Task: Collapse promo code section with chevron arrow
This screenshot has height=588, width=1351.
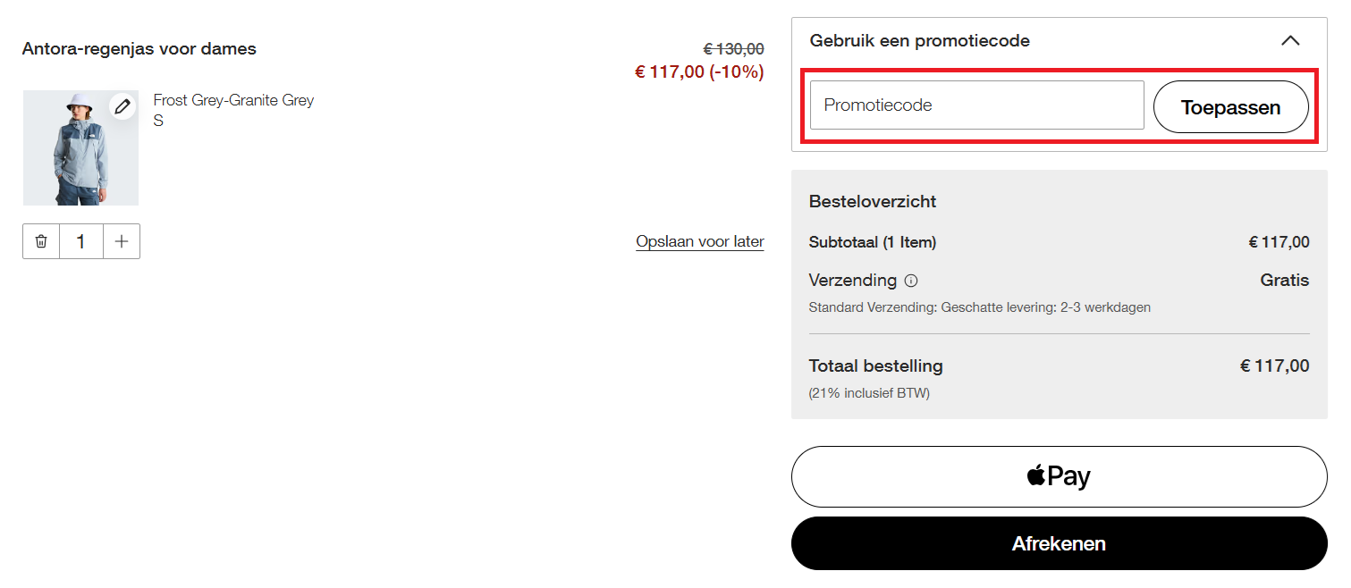Action: coord(1290,41)
